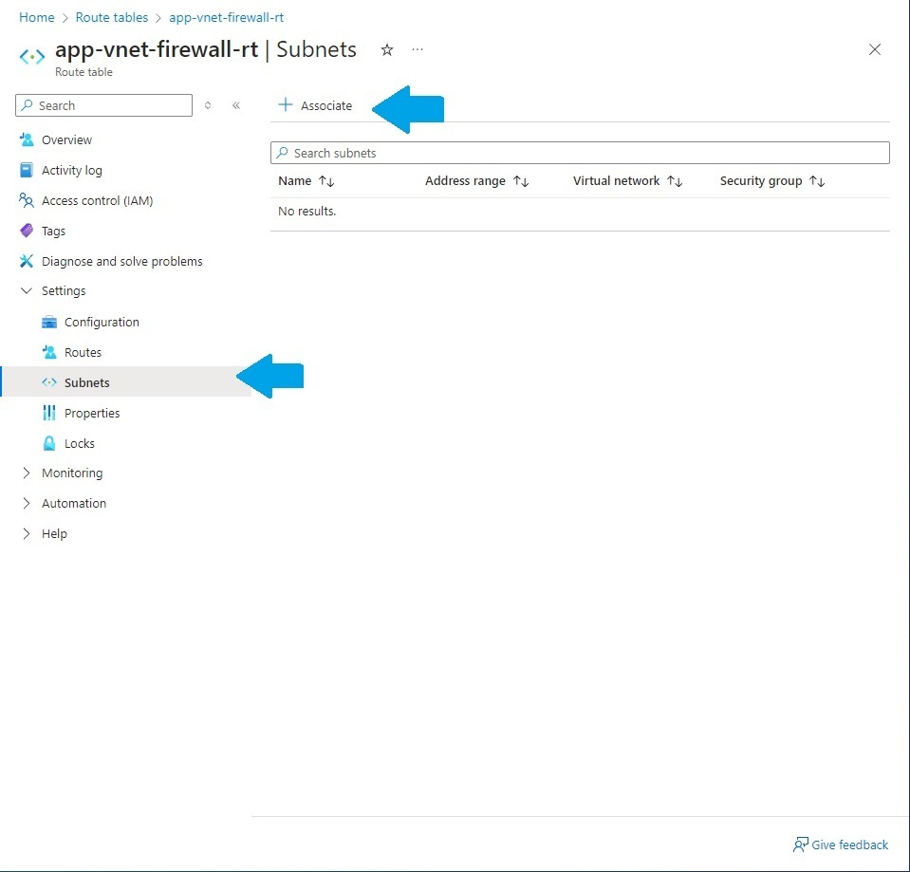Go to Home breadcrumb
The image size is (910, 872).
37,17
